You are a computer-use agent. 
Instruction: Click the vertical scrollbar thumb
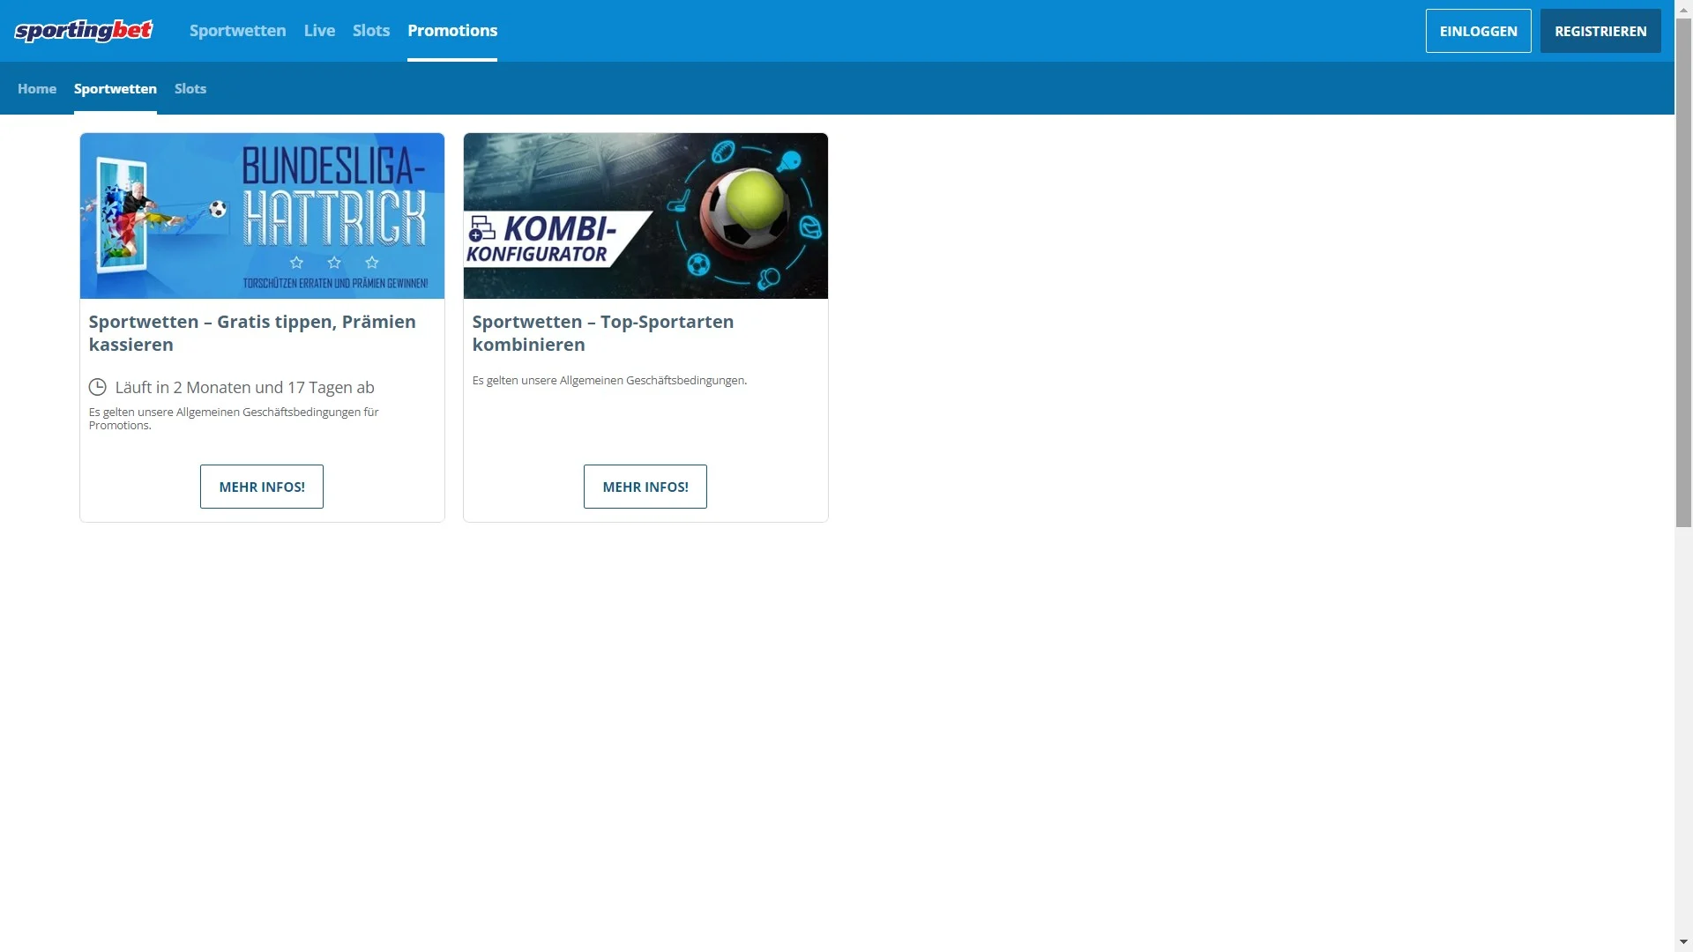[x=1683, y=273]
